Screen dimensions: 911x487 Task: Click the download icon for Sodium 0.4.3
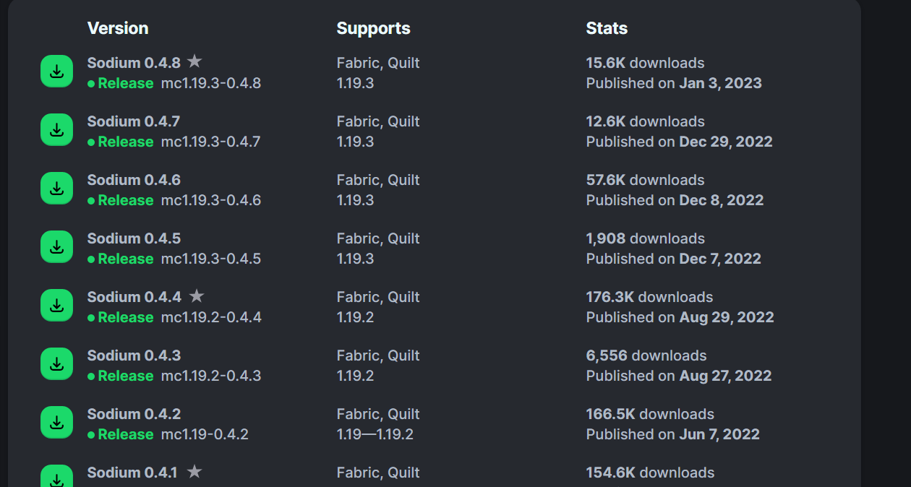[x=56, y=363]
